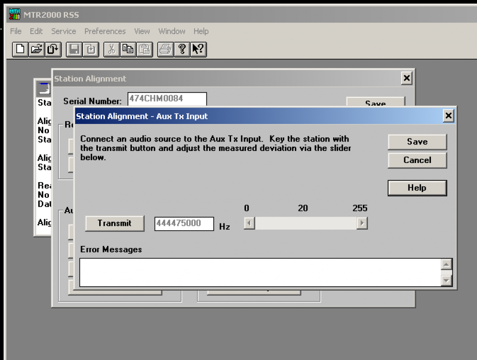This screenshot has height=360, width=477.
Task: Open the View menu
Action: (142, 31)
